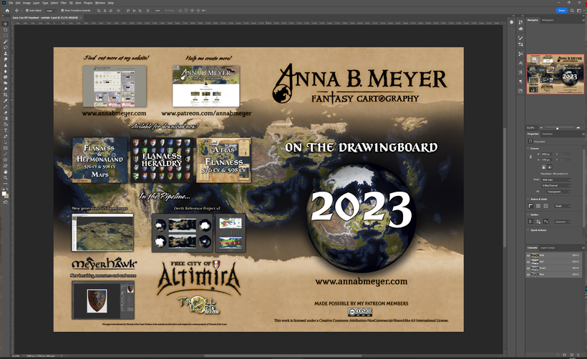Open the Image menu
The width and height of the screenshot is (587, 359).
pos(26,3)
